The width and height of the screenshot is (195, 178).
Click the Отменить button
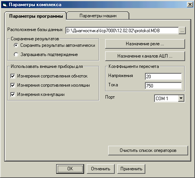pos(101,169)
